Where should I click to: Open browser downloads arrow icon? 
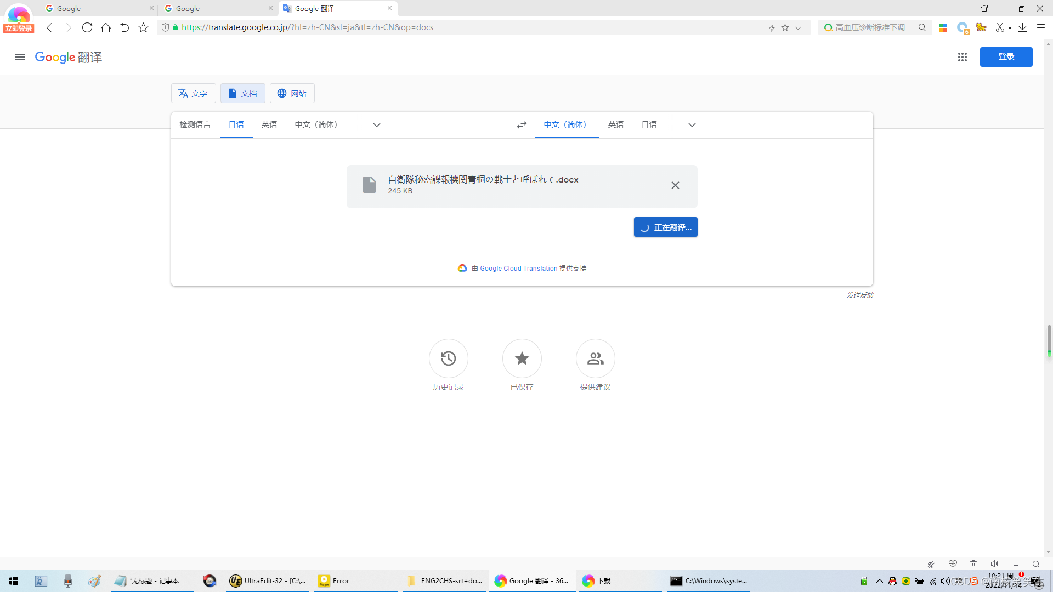coord(1022,27)
